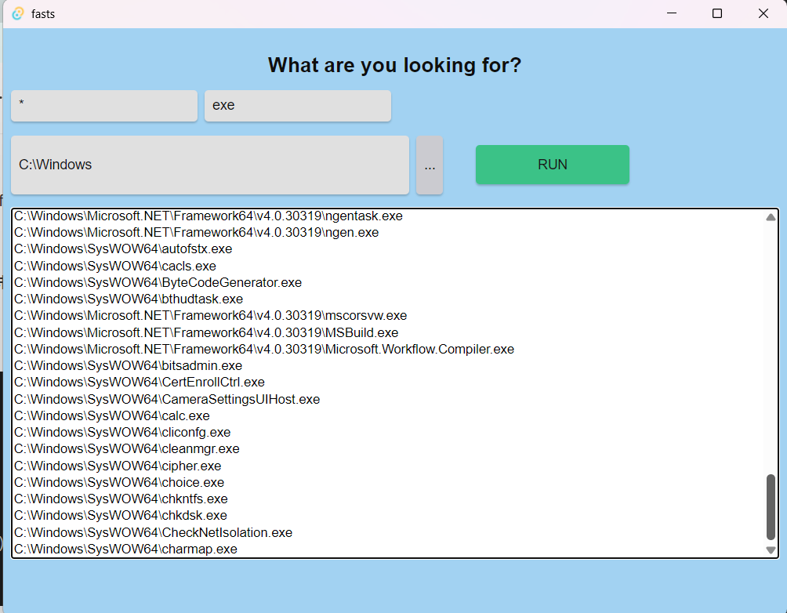
Task: Select the MSBuild.exe result line
Action: click(206, 333)
